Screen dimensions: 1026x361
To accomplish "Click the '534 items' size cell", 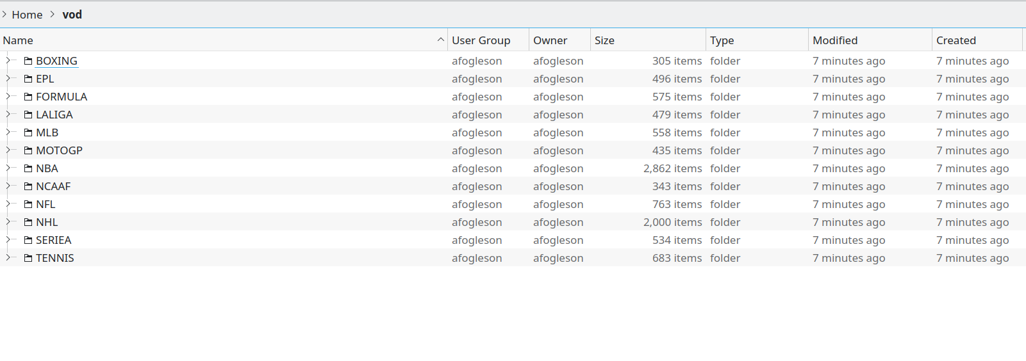I will point(677,240).
